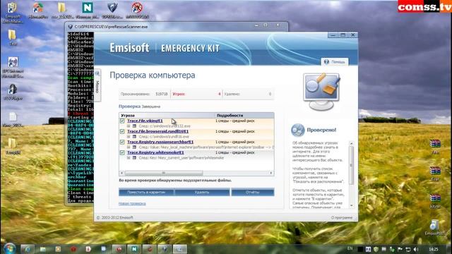
Task: Expand the vertical Меню side tab
Action: click(97, 86)
